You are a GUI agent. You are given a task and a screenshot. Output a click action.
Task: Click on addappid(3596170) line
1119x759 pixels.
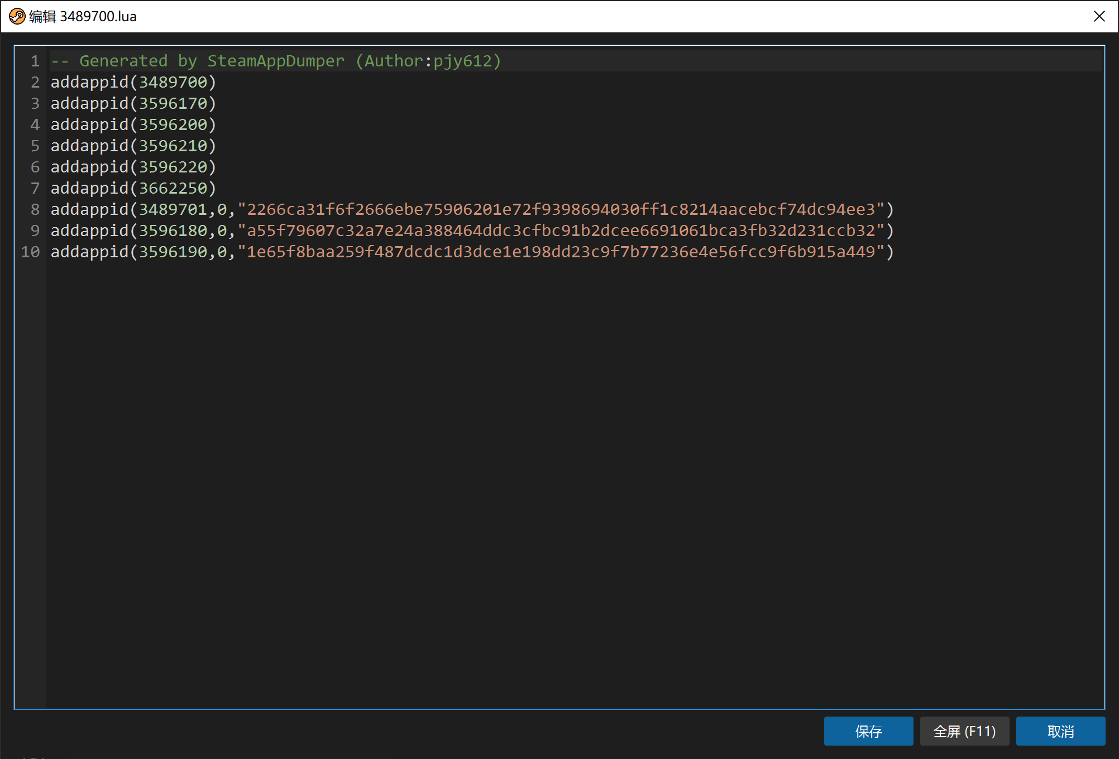click(133, 103)
